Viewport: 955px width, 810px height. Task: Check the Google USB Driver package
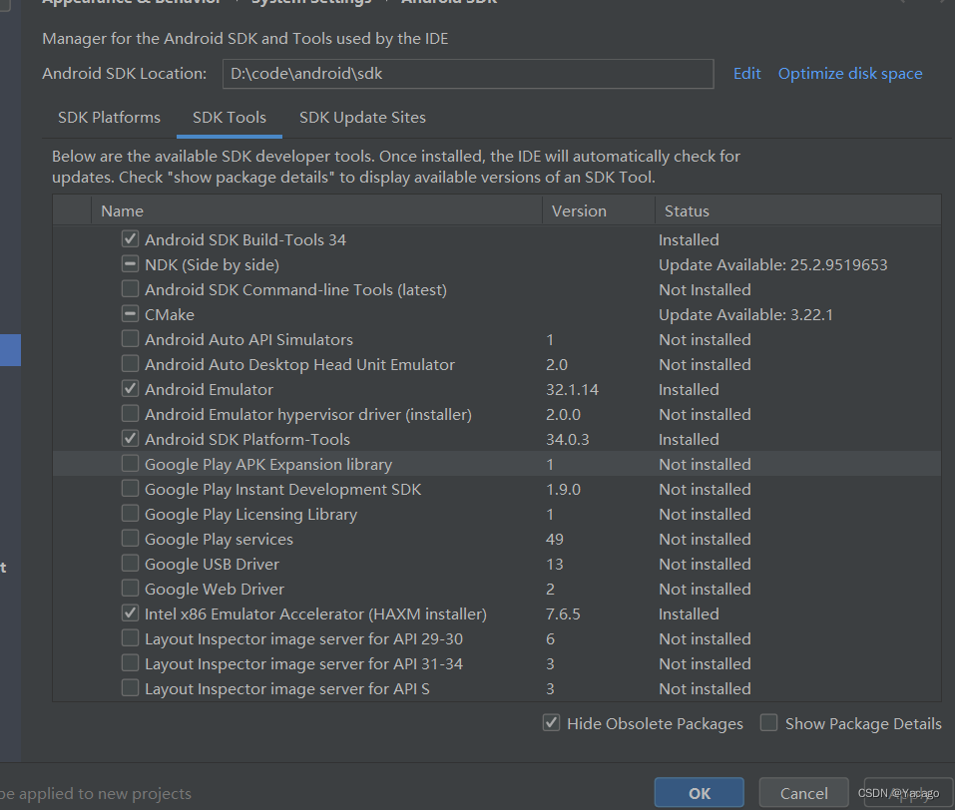(130, 564)
